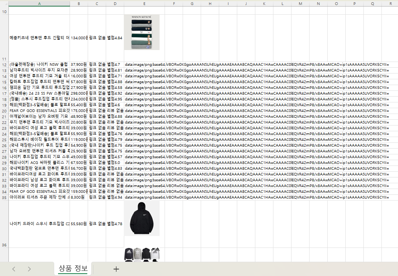Select the 별점4.58 rating cell
This screenshot has height=276, width=398.
pyautogui.click(x=115, y=87)
